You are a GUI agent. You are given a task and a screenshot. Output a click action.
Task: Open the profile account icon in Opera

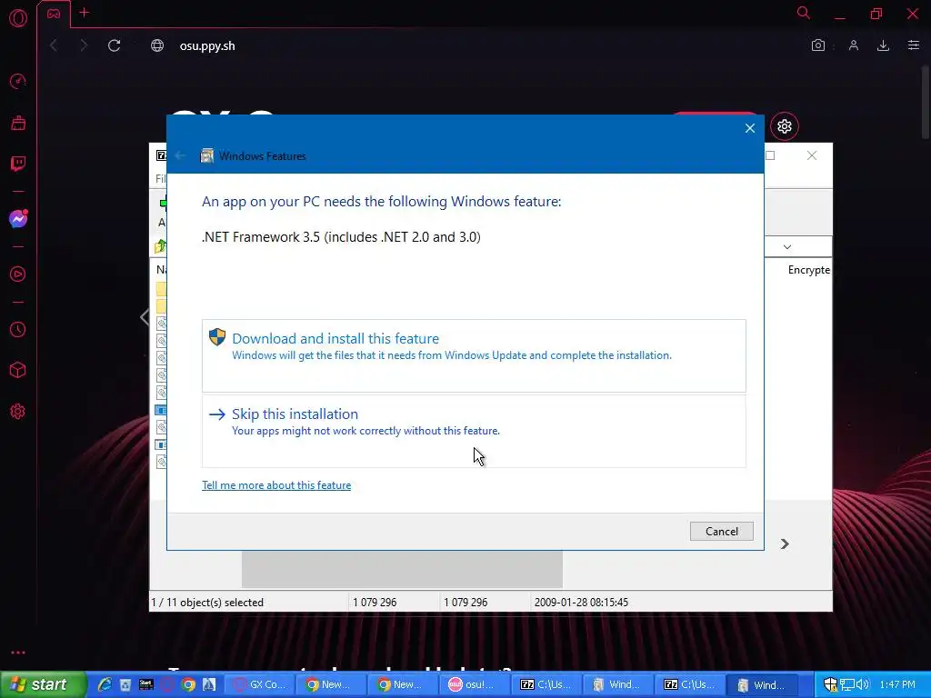(853, 45)
